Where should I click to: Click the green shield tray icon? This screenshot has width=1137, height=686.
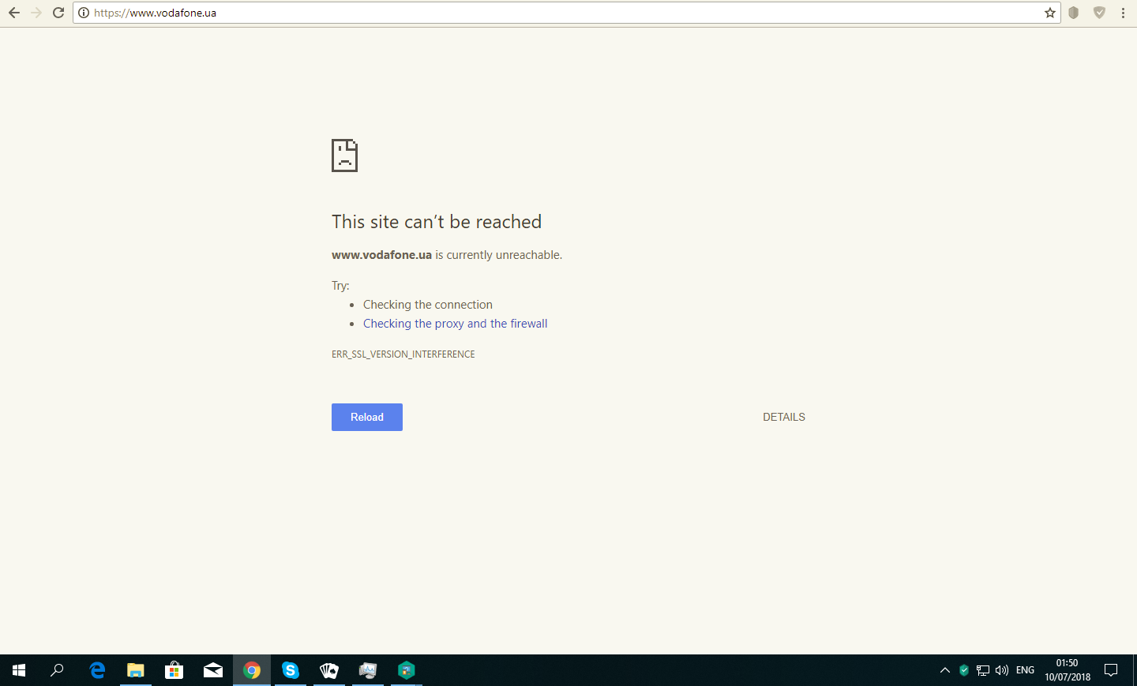click(x=964, y=670)
